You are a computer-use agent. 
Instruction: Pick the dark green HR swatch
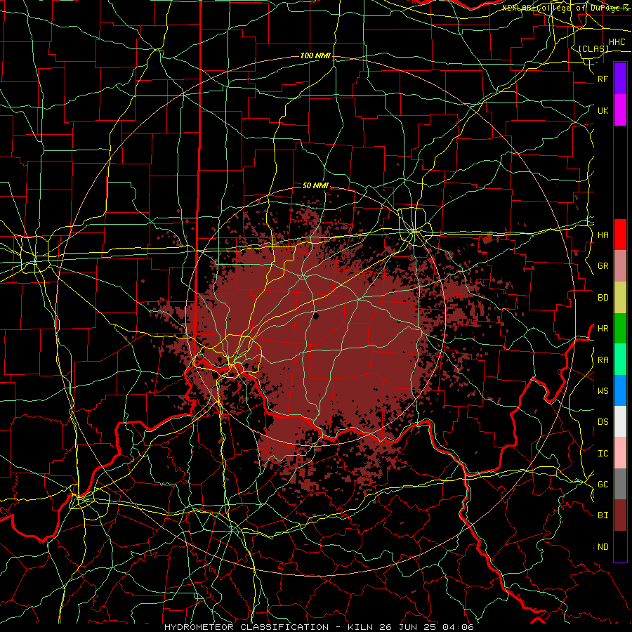point(620,329)
